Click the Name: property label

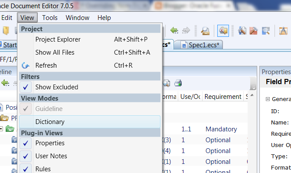280,123
